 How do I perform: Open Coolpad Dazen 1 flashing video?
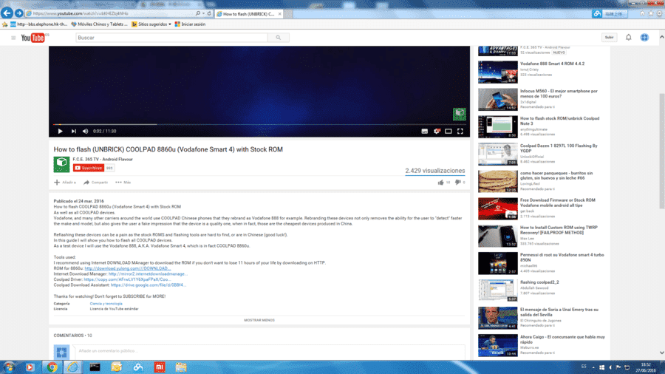click(559, 149)
